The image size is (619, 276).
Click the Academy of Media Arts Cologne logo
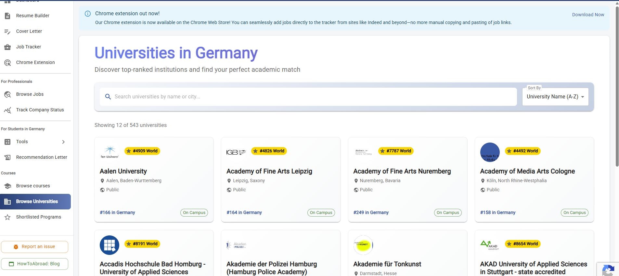point(490,152)
